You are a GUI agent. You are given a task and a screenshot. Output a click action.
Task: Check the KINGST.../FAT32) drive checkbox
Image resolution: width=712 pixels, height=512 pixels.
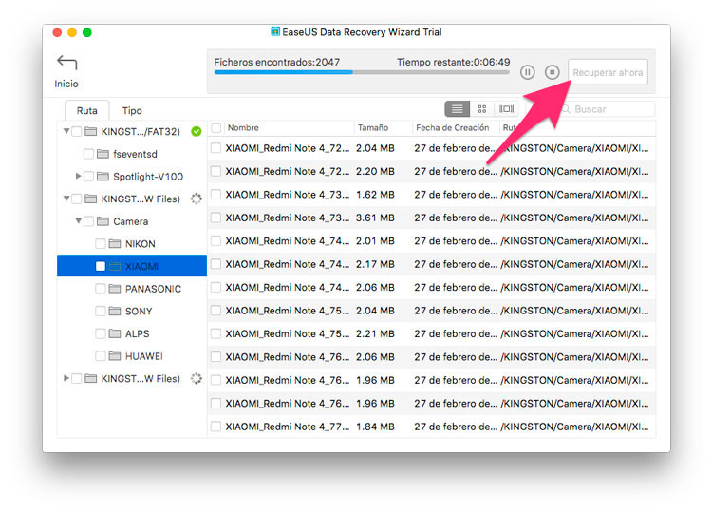coord(77,131)
